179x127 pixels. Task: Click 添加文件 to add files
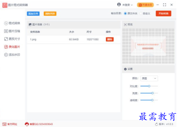[33, 13]
